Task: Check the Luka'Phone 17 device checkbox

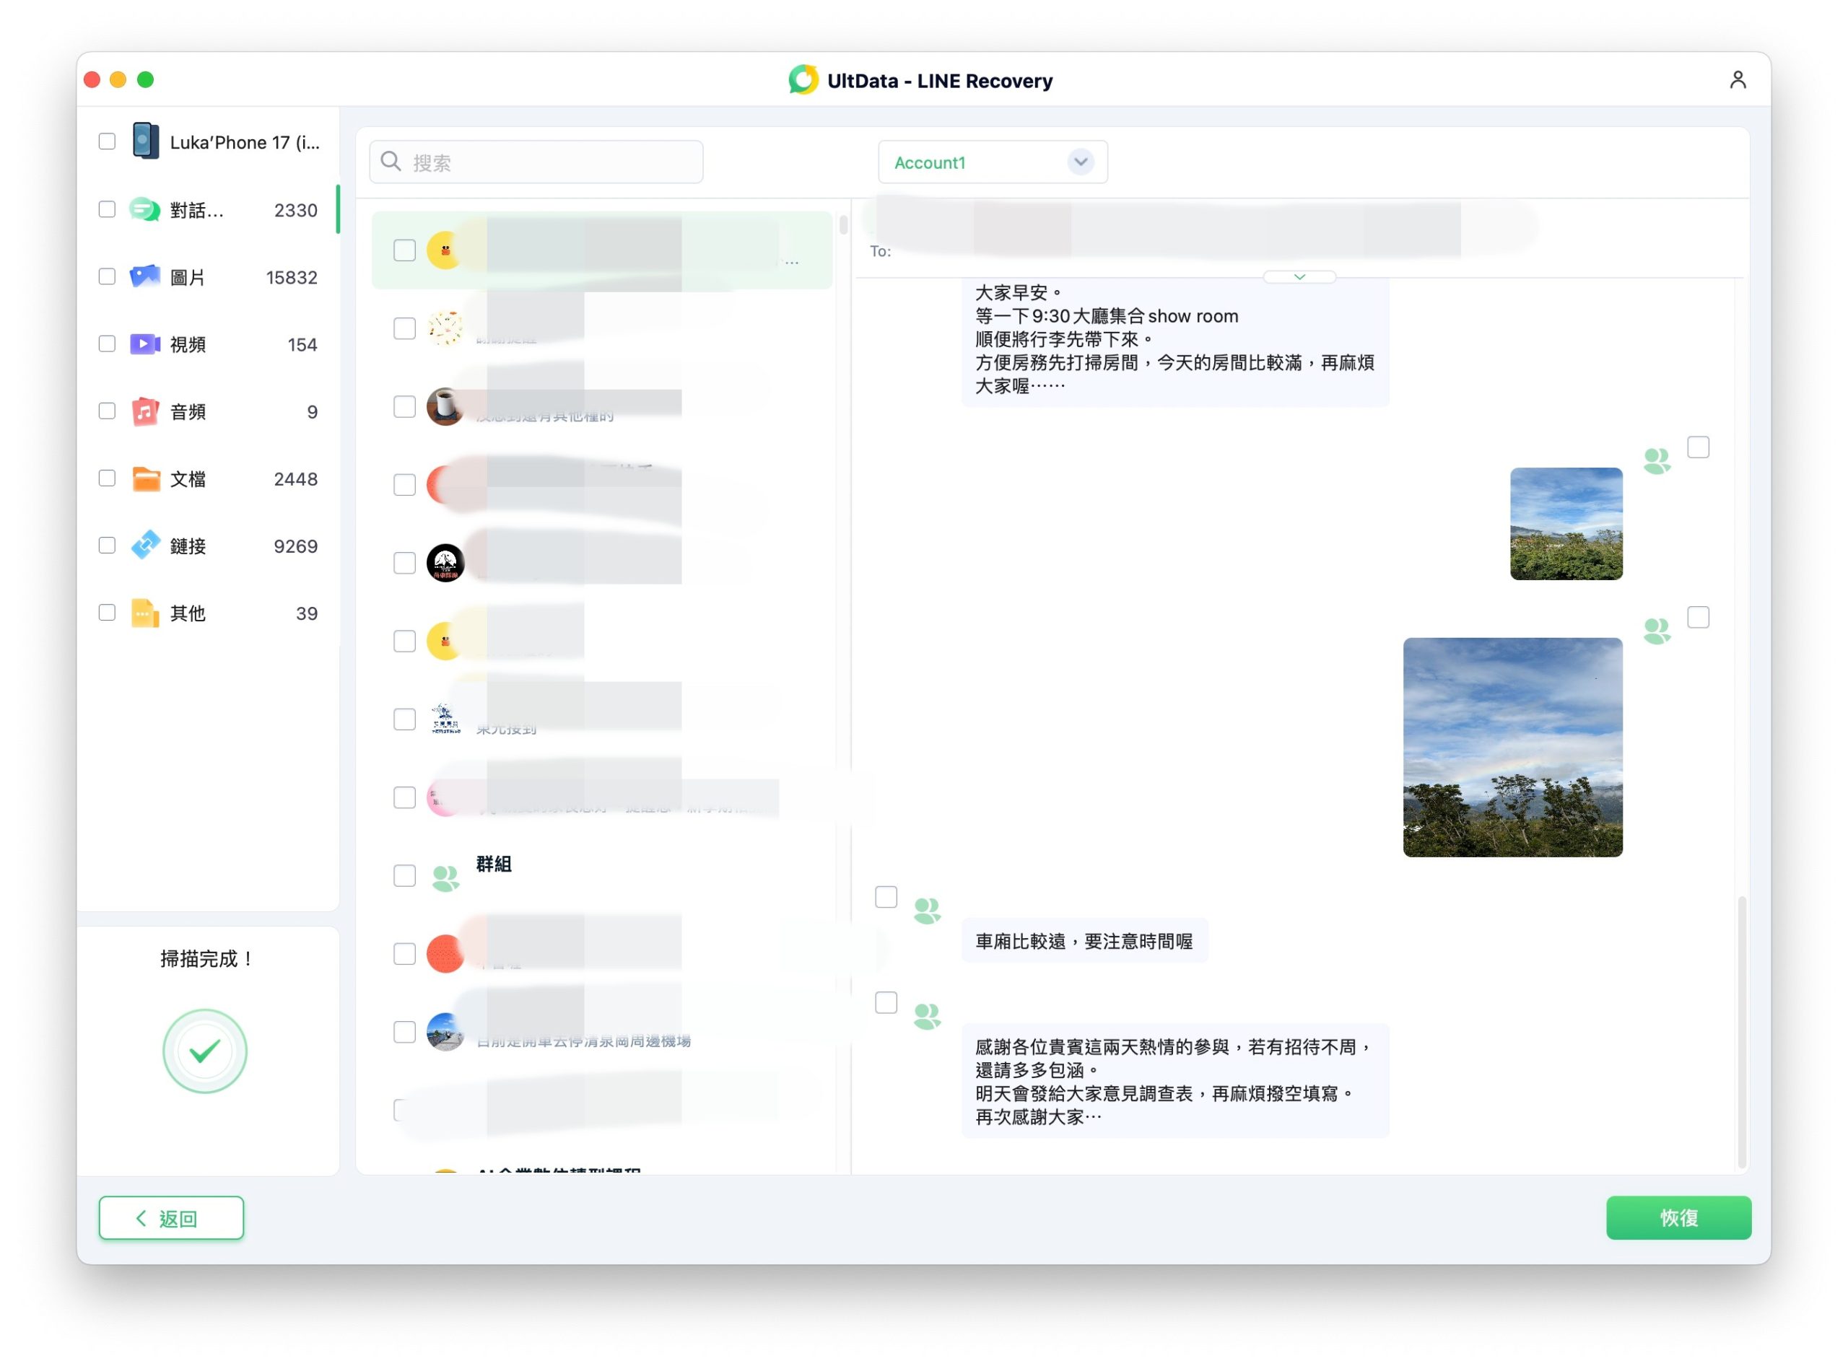Action: tap(107, 141)
